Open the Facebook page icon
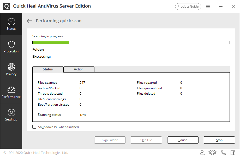This screenshot has height=157, width=240. [x=233, y=153]
